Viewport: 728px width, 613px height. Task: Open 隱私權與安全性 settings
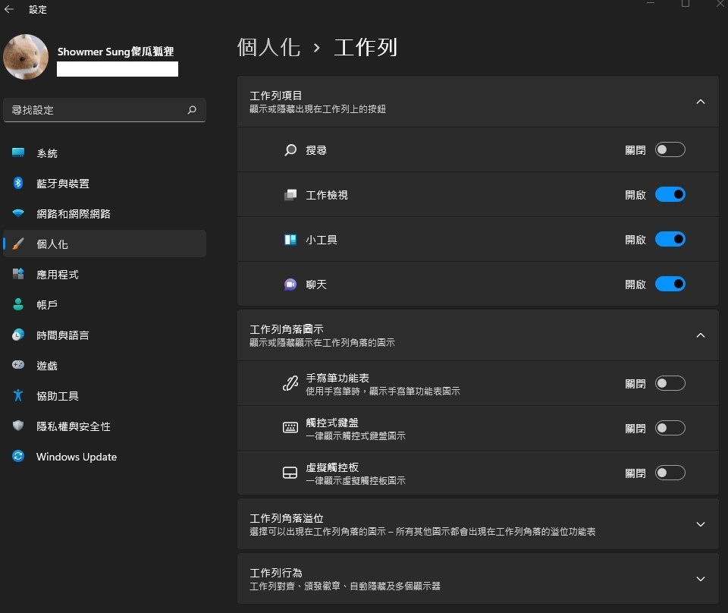105,426
